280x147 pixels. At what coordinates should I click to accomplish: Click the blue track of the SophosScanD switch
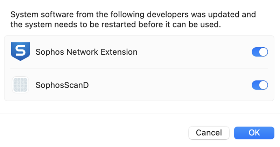[x=255, y=85]
